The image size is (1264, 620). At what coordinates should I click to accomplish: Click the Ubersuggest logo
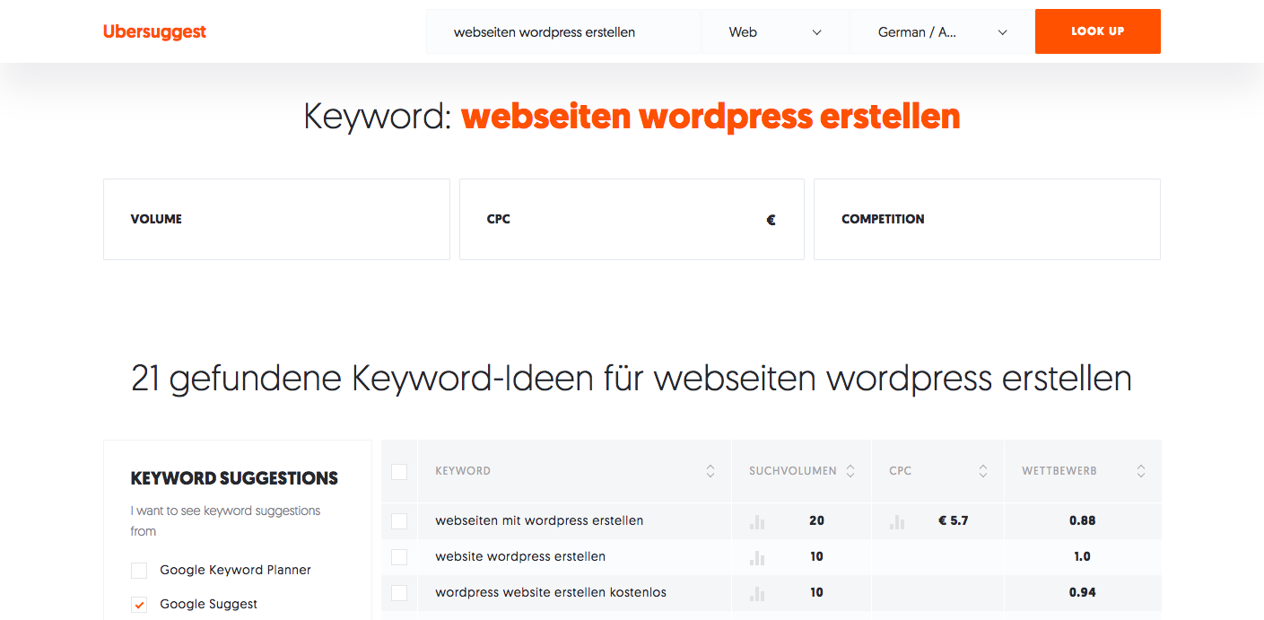point(154,32)
